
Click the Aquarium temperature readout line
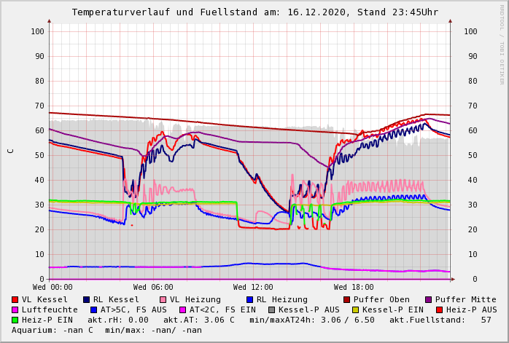106,331
